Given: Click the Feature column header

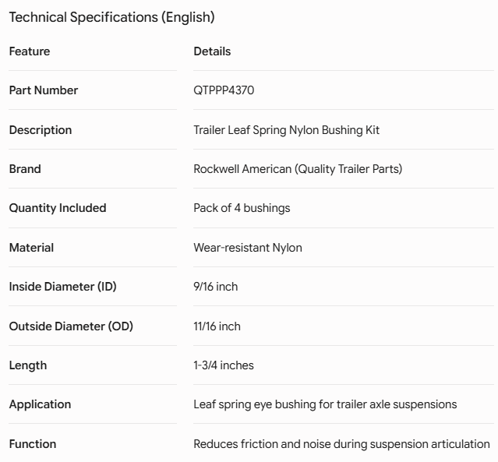Looking at the screenshot, I should [30, 51].
